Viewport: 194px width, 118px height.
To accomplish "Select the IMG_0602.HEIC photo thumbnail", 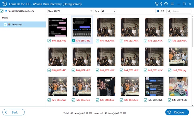I will click(x=106, y=57).
